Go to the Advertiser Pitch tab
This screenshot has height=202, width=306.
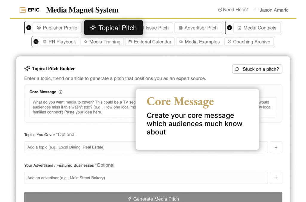[x=198, y=28]
